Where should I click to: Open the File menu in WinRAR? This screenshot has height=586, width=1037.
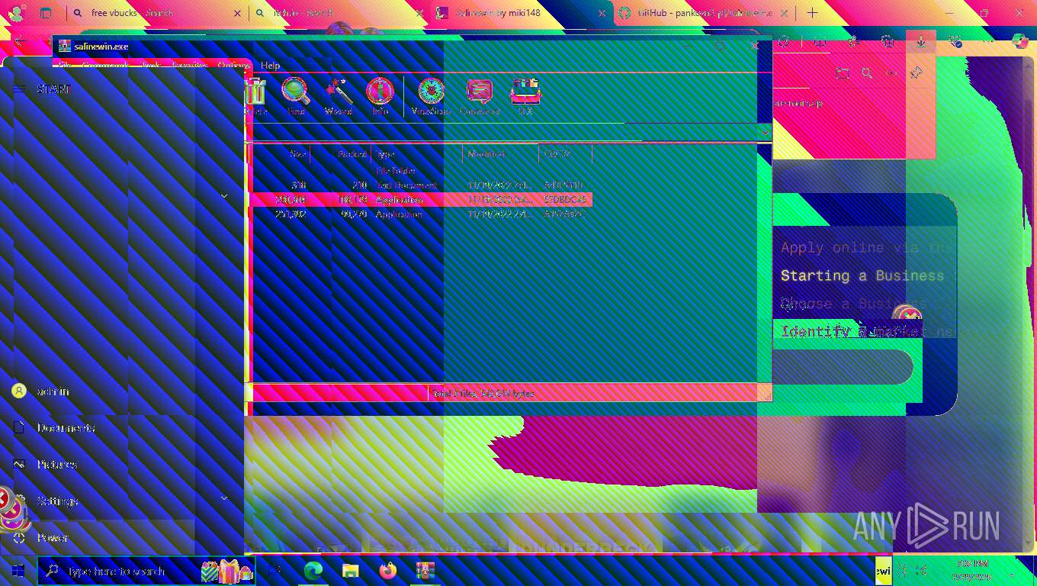tap(65, 66)
